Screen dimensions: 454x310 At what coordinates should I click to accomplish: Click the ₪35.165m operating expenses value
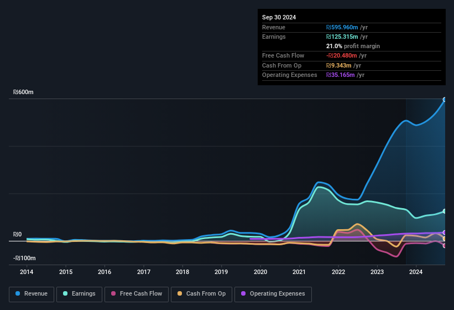[340, 75]
